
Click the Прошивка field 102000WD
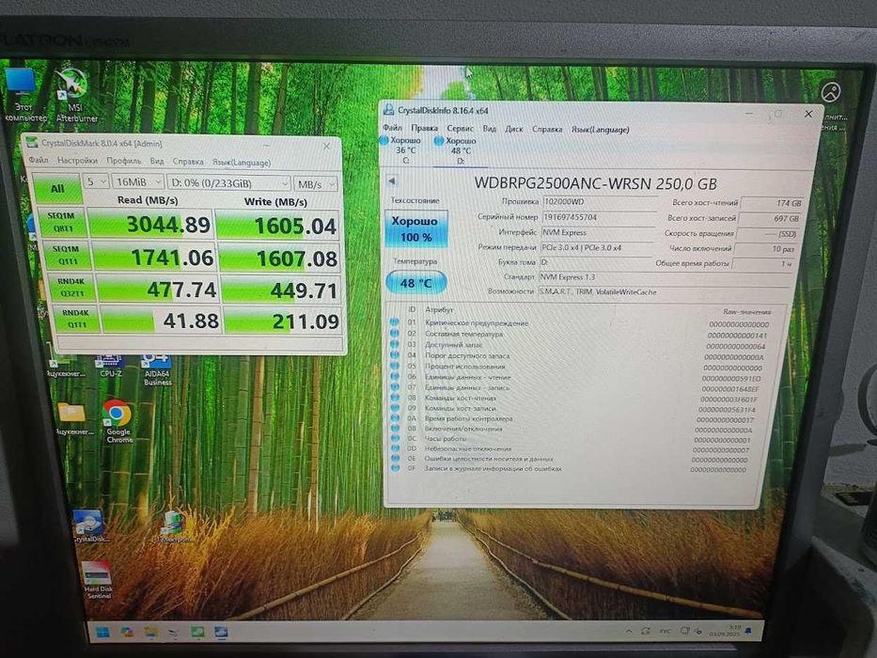599,201
